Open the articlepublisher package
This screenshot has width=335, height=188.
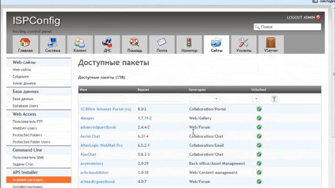point(94,173)
